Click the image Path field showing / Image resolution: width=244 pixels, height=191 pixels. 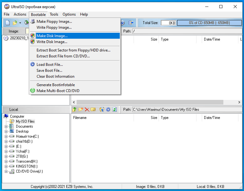(x=187, y=31)
